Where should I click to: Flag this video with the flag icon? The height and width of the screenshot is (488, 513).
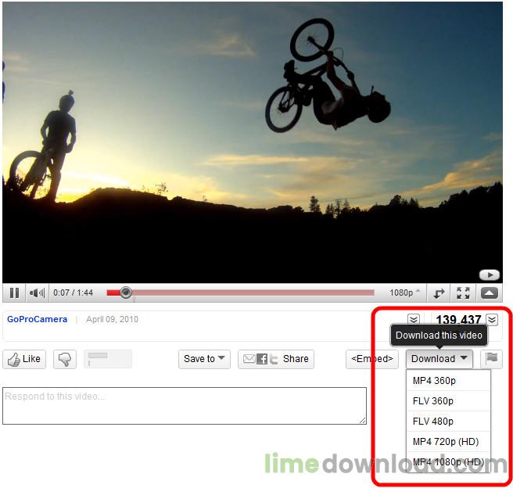click(491, 359)
